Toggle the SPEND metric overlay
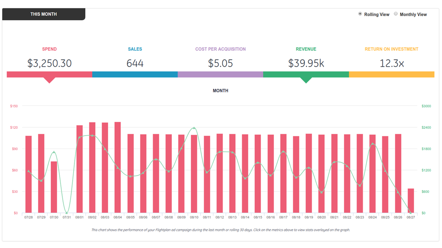The width and height of the screenshot is (442, 248). (49, 49)
